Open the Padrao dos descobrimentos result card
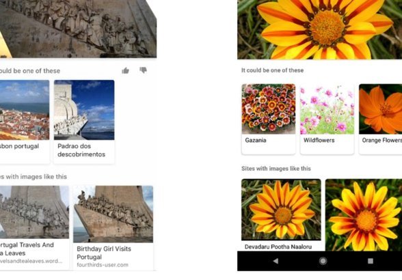 tap(84, 122)
